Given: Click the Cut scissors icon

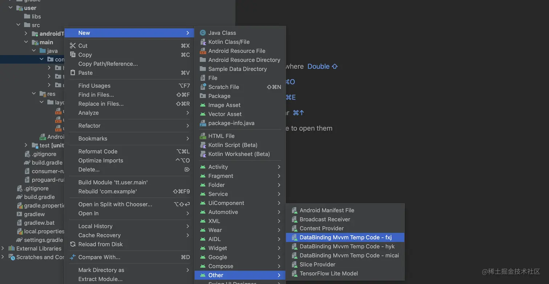Looking at the screenshot, I should pos(73,46).
